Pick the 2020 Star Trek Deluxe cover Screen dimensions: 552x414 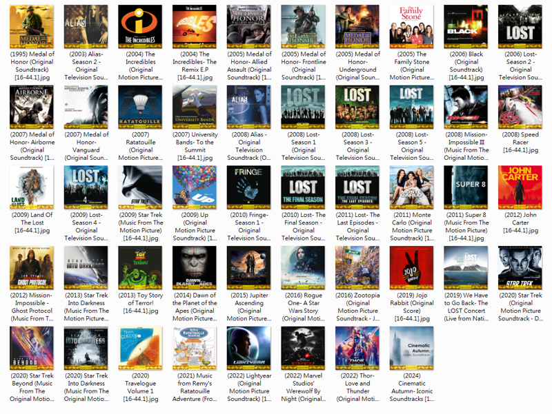click(520, 268)
